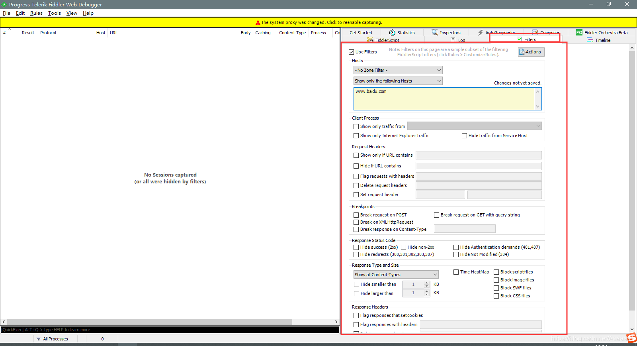The width and height of the screenshot is (637, 346).
Task: Enable Break request on GET with query string
Action: [x=436, y=215]
